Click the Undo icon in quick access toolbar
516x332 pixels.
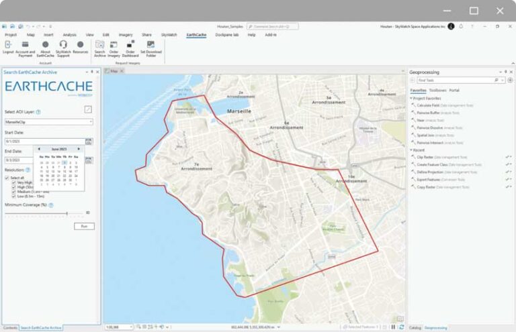[x=28, y=26]
